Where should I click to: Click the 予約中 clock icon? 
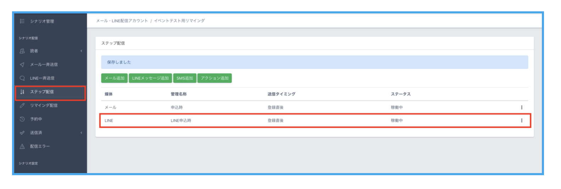(x=22, y=119)
